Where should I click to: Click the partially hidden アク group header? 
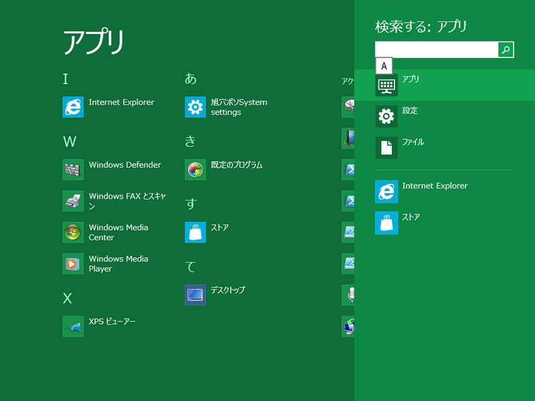coord(348,82)
